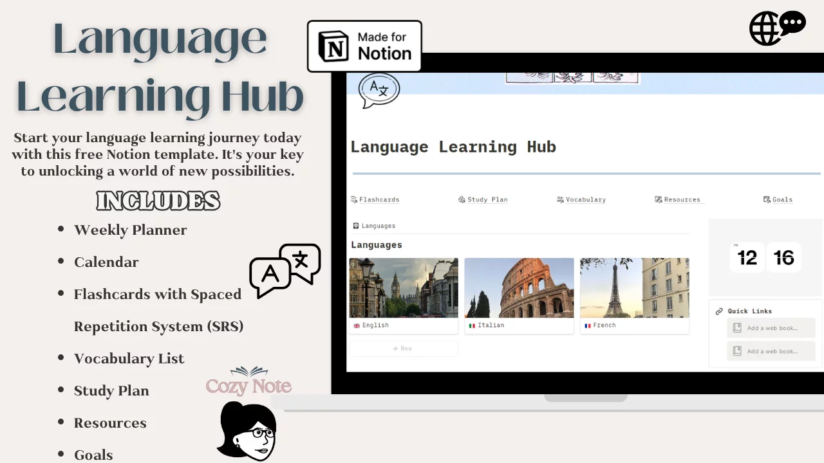The width and height of the screenshot is (824, 463).
Task: Open the Resources page link
Action: click(681, 200)
